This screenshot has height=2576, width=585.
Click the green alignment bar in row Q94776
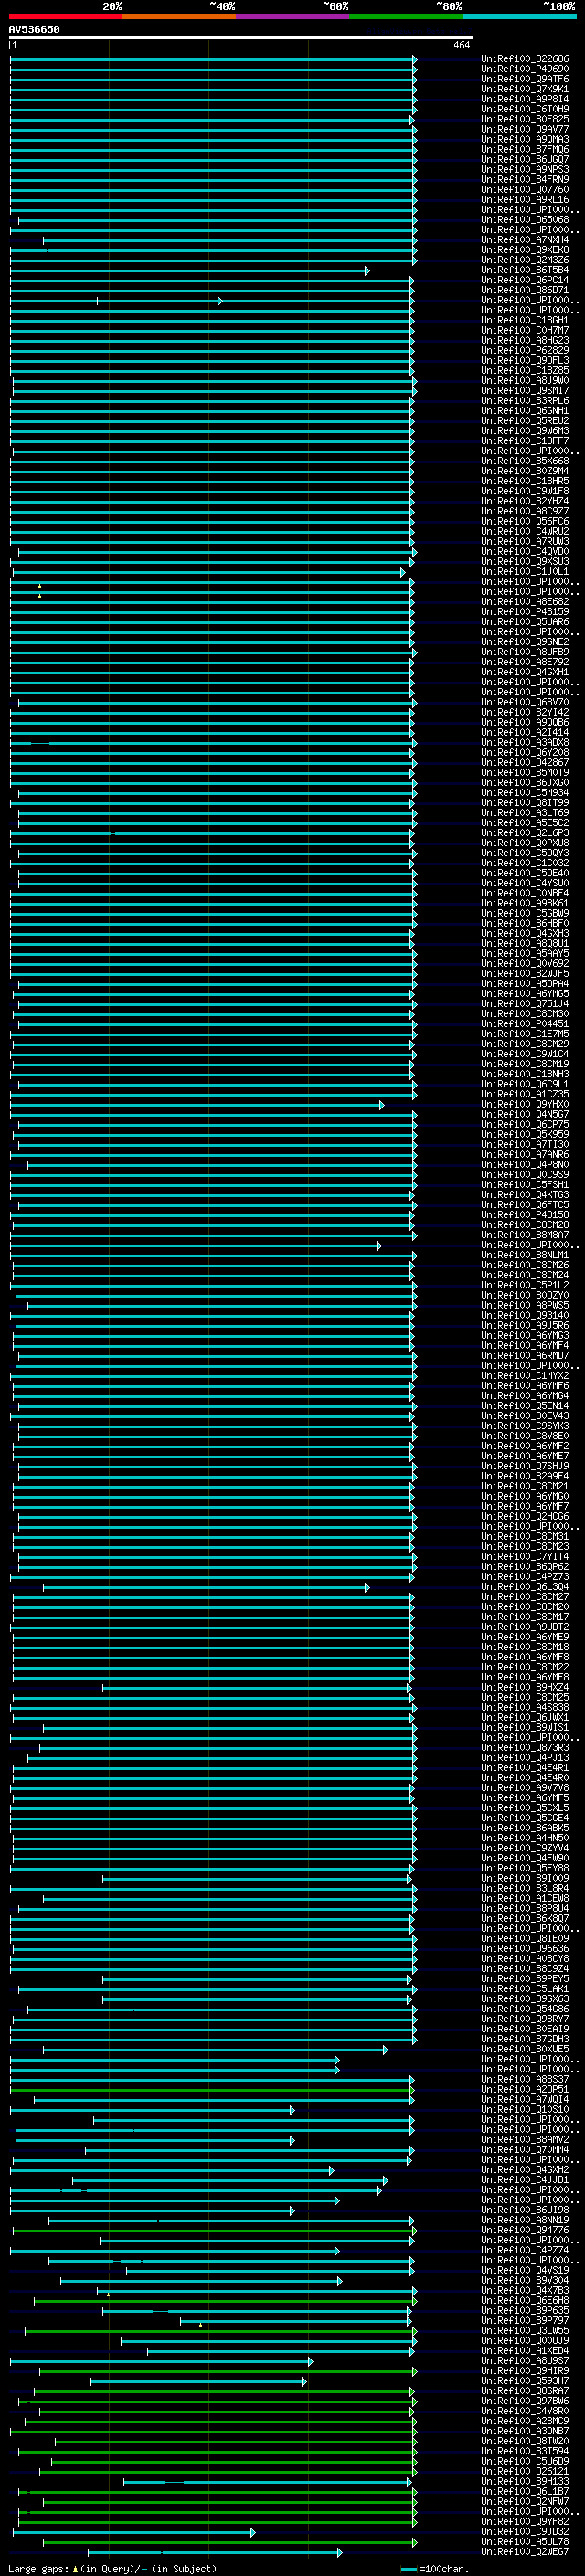click(x=214, y=2231)
